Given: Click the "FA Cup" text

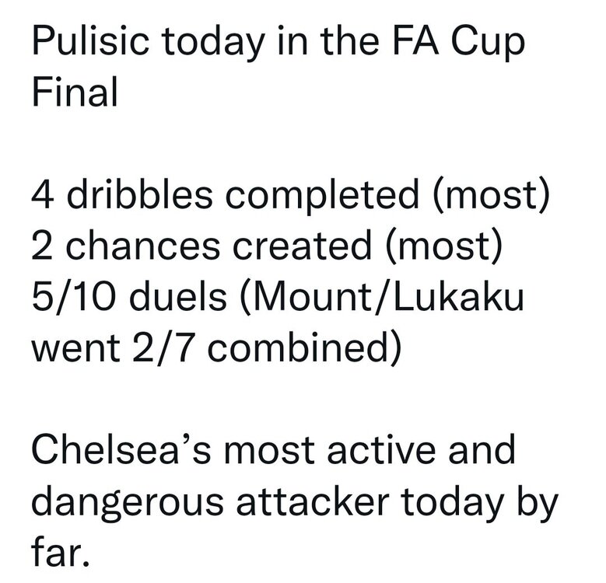Looking at the screenshot, I should point(458,41).
